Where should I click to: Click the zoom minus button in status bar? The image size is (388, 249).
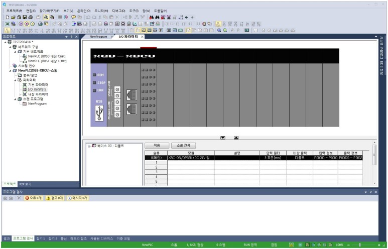[x=348, y=245]
